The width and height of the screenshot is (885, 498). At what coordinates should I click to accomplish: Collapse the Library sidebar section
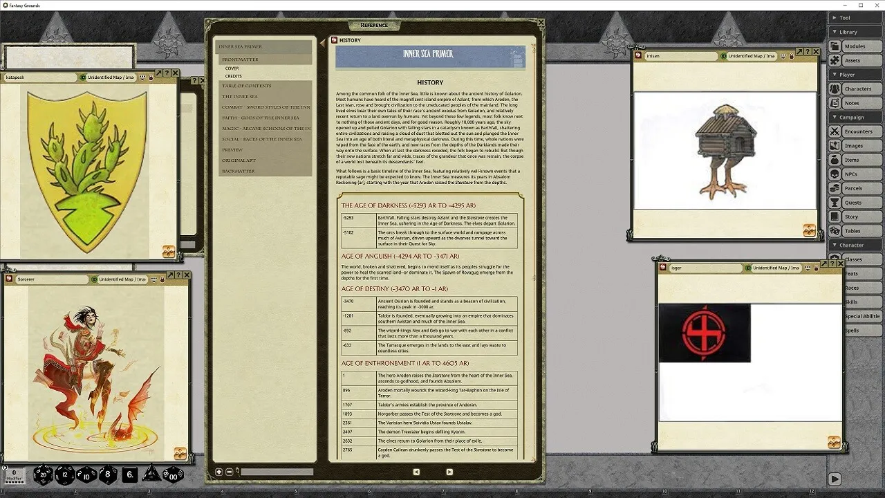tap(855, 32)
